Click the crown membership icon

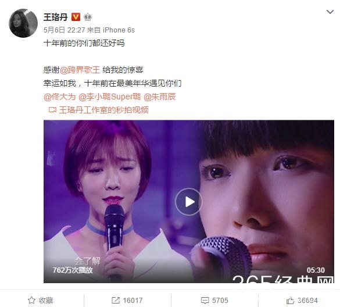88,17
